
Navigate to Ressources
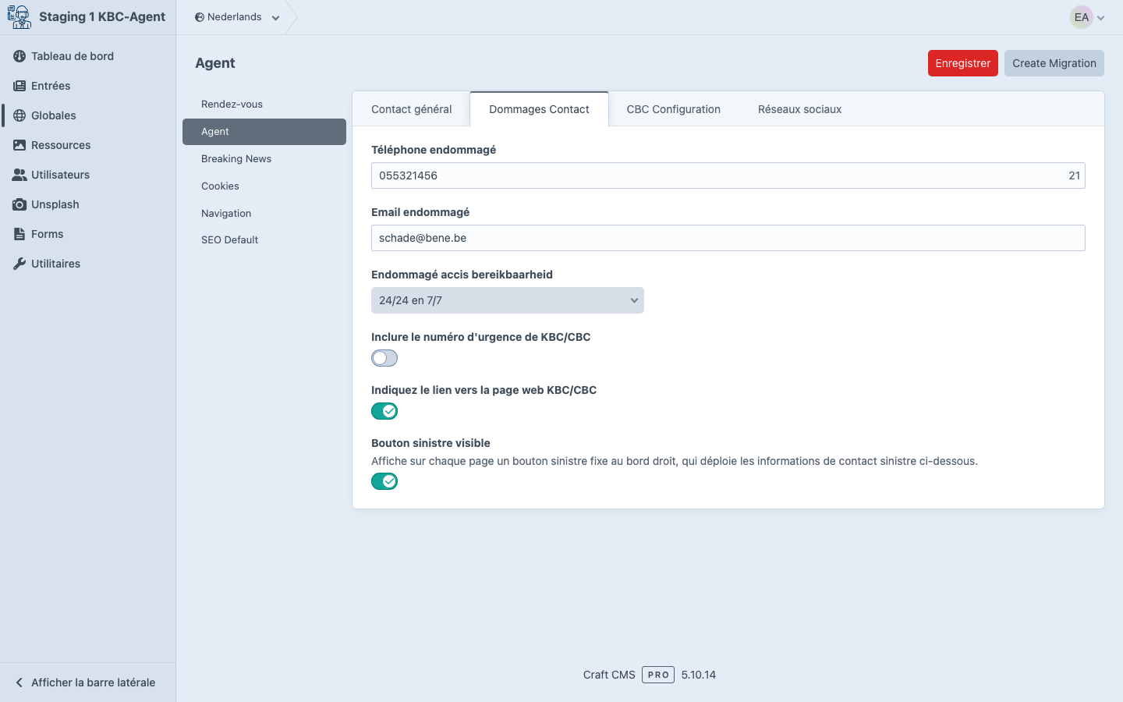(x=87, y=145)
